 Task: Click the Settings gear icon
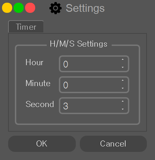point(56,8)
